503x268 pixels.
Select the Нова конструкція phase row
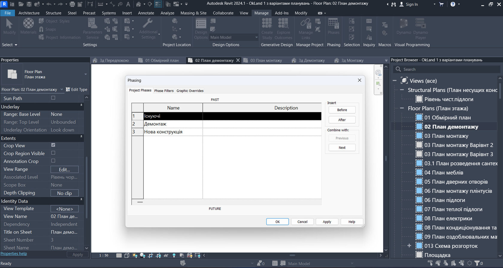pyautogui.click(x=226, y=132)
